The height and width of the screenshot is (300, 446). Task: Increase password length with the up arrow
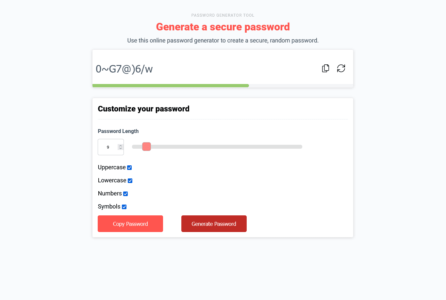[121, 145]
